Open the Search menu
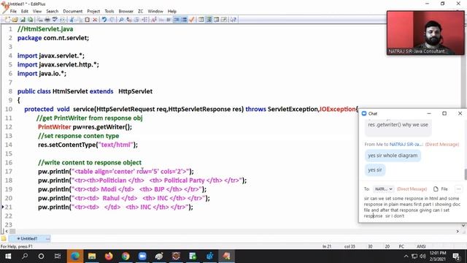This screenshot has height=263, width=467. pyautogui.click(x=52, y=12)
